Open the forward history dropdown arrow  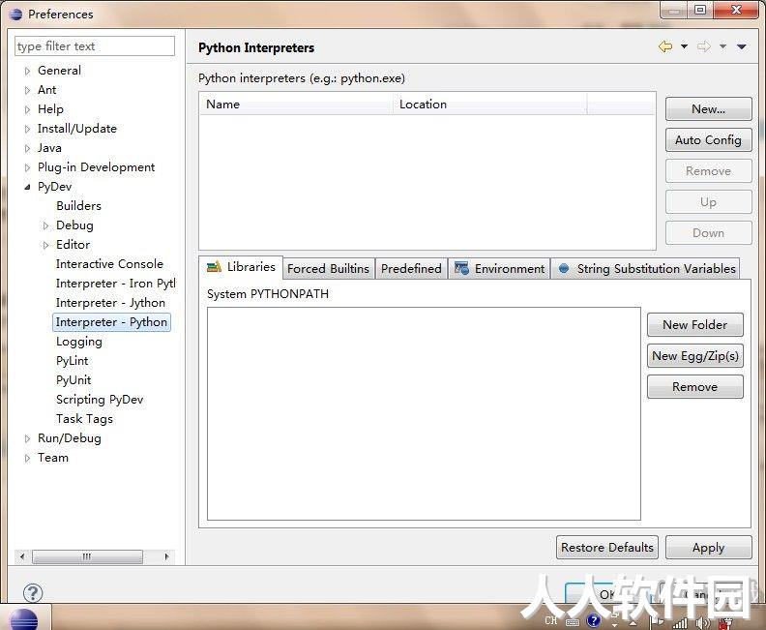point(722,46)
